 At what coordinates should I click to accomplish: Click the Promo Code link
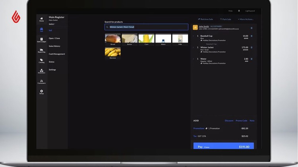click(241, 120)
